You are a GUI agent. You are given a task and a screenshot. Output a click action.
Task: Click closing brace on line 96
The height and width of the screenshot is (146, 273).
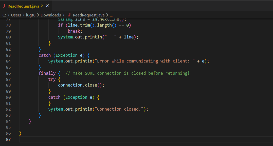[20, 133]
